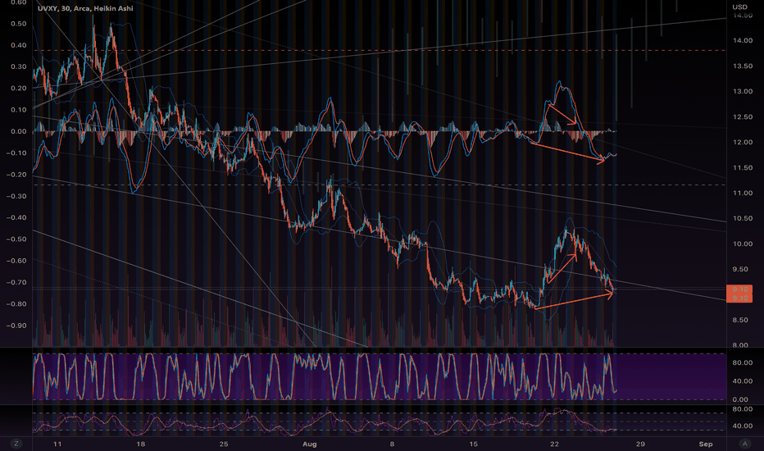Image resolution: width=764 pixels, height=451 pixels.
Task: Click the 0.10 MACD scale label
Action: (x=19, y=109)
